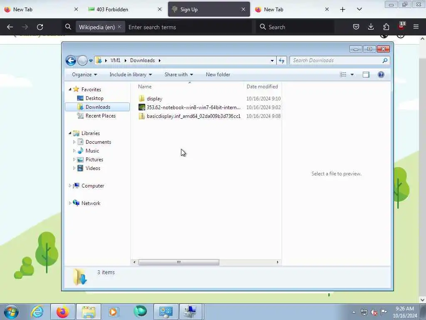Select the Music library icon
Image resolution: width=426 pixels, height=320 pixels.
[x=80, y=151]
